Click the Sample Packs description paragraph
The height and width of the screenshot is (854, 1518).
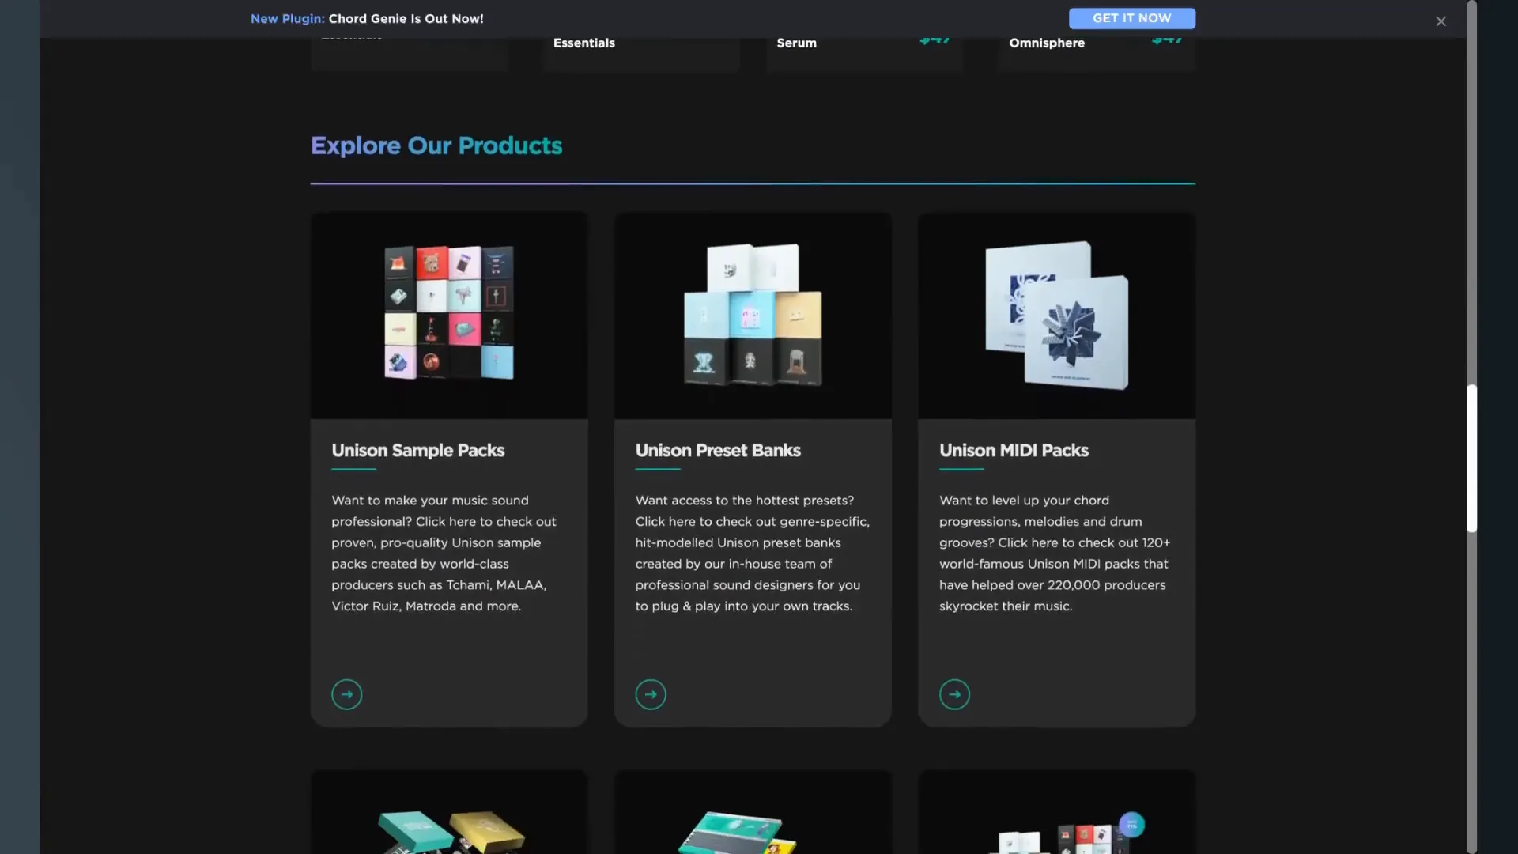(x=444, y=554)
